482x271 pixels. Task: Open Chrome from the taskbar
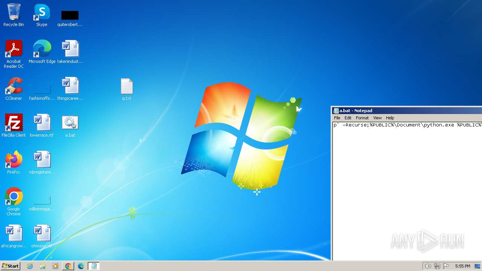coord(68,266)
